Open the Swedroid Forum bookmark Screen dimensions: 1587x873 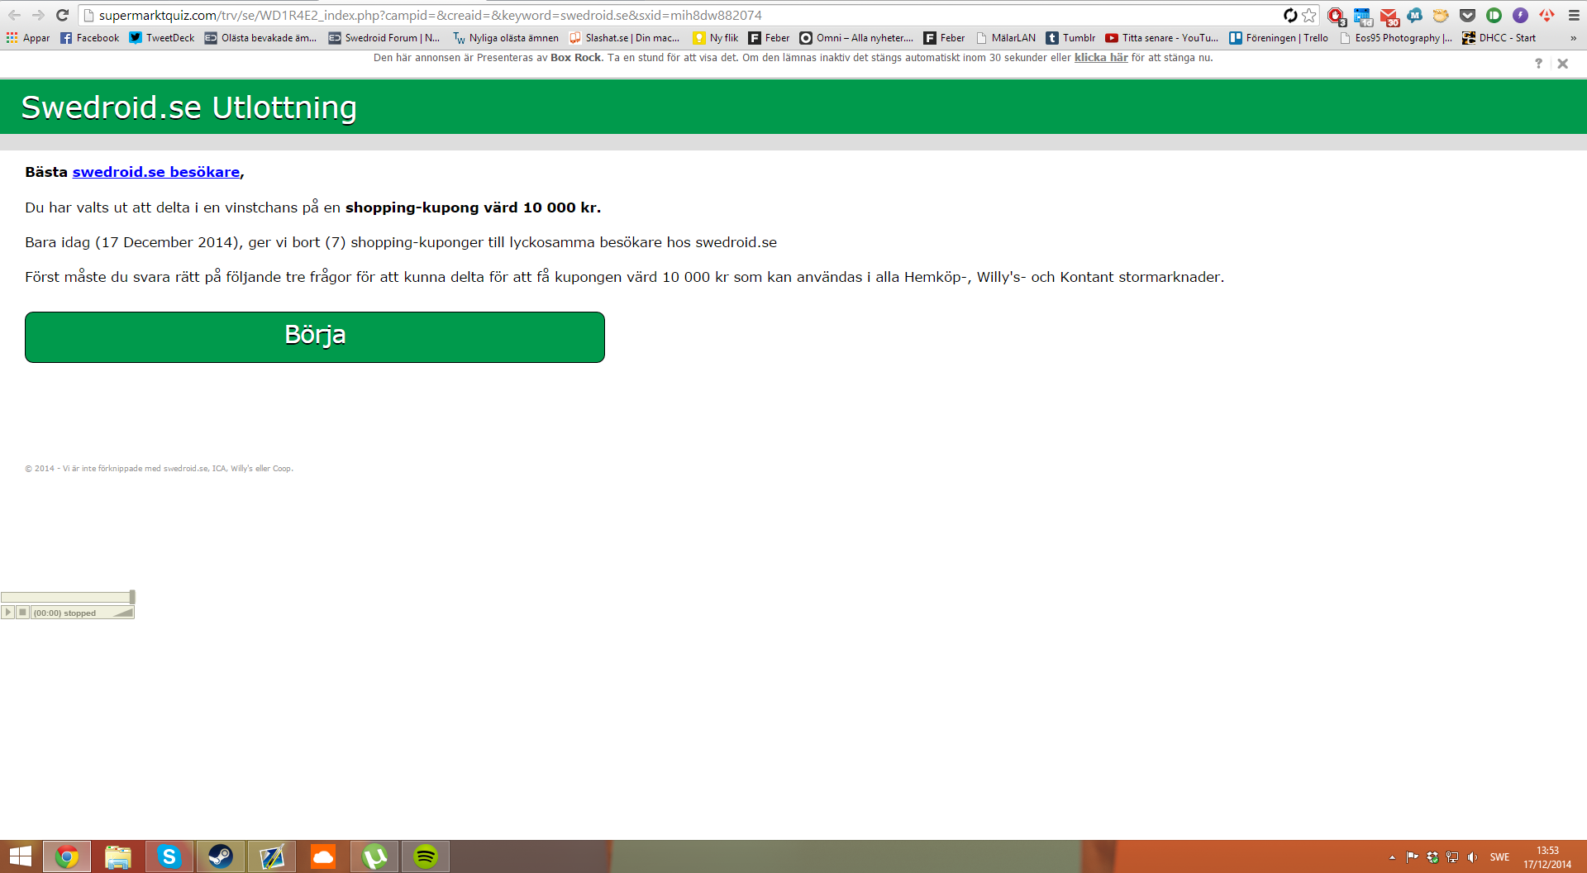tap(384, 38)
